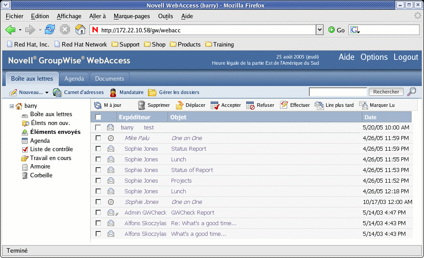Click the Éléments envoyés folder icon
This screenshot has height=258, width=424.
[25, 132]
